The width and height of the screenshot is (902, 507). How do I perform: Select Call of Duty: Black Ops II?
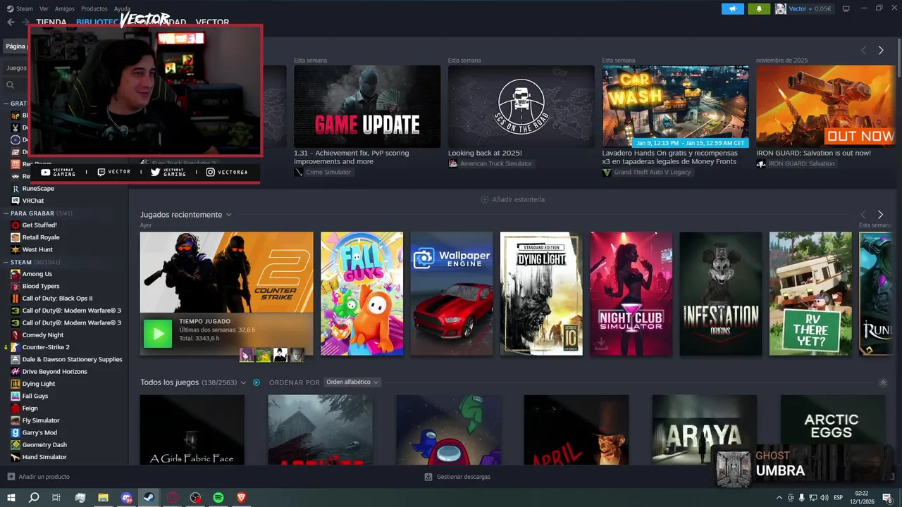tap(57, 299)
